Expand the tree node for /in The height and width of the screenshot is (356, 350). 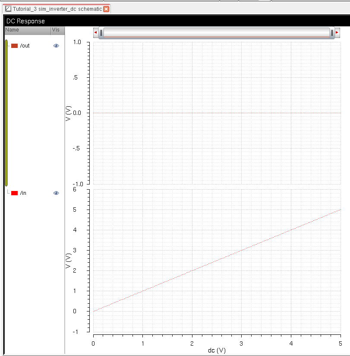7,193
